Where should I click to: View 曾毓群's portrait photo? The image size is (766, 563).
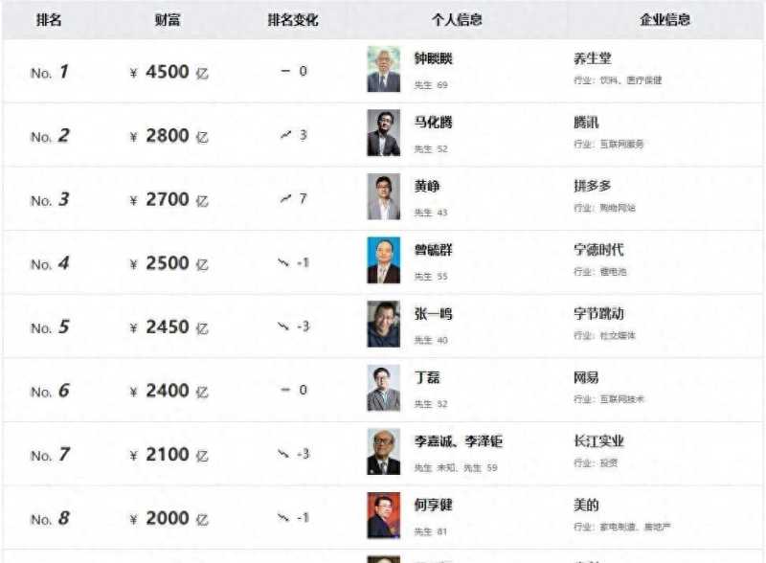[384, 260]
